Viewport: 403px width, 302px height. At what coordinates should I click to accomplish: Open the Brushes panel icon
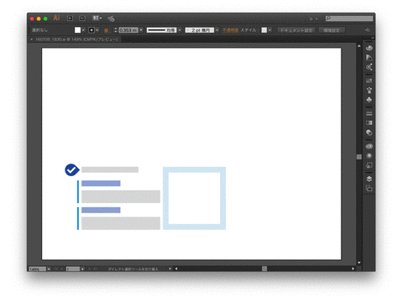pyautogui.click(x=369, y=90)
